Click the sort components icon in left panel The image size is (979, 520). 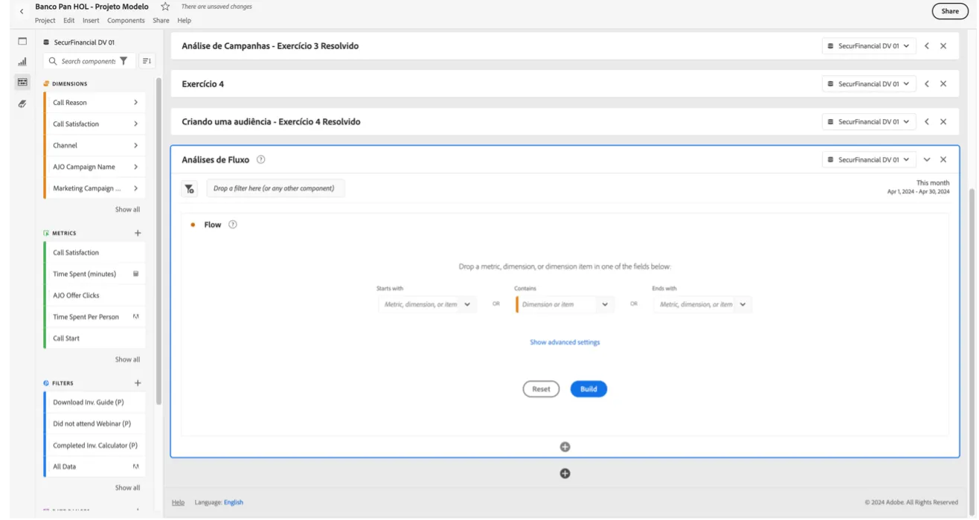coord(147,61)
